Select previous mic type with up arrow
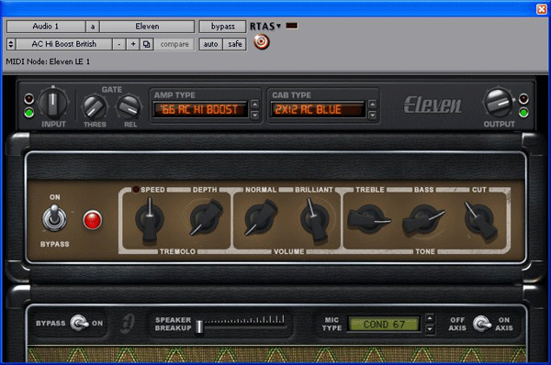This screenshot has height=365, width=551. click(430, 318)
